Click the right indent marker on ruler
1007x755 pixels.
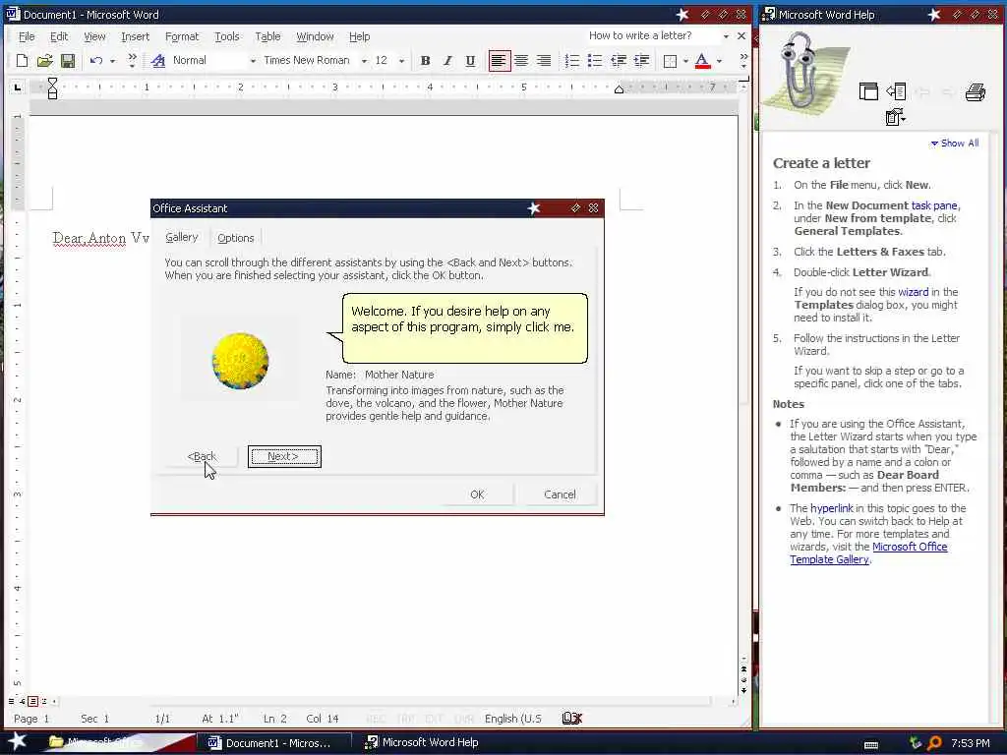point(619,89)
